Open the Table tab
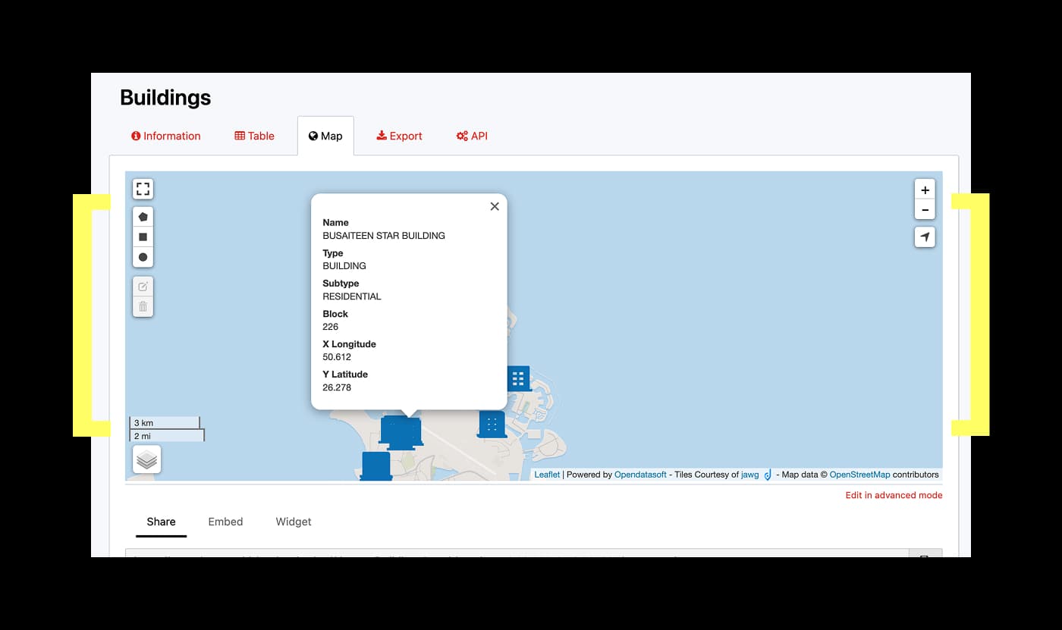Screen dimensions: 1062x630 coord(254,136)
